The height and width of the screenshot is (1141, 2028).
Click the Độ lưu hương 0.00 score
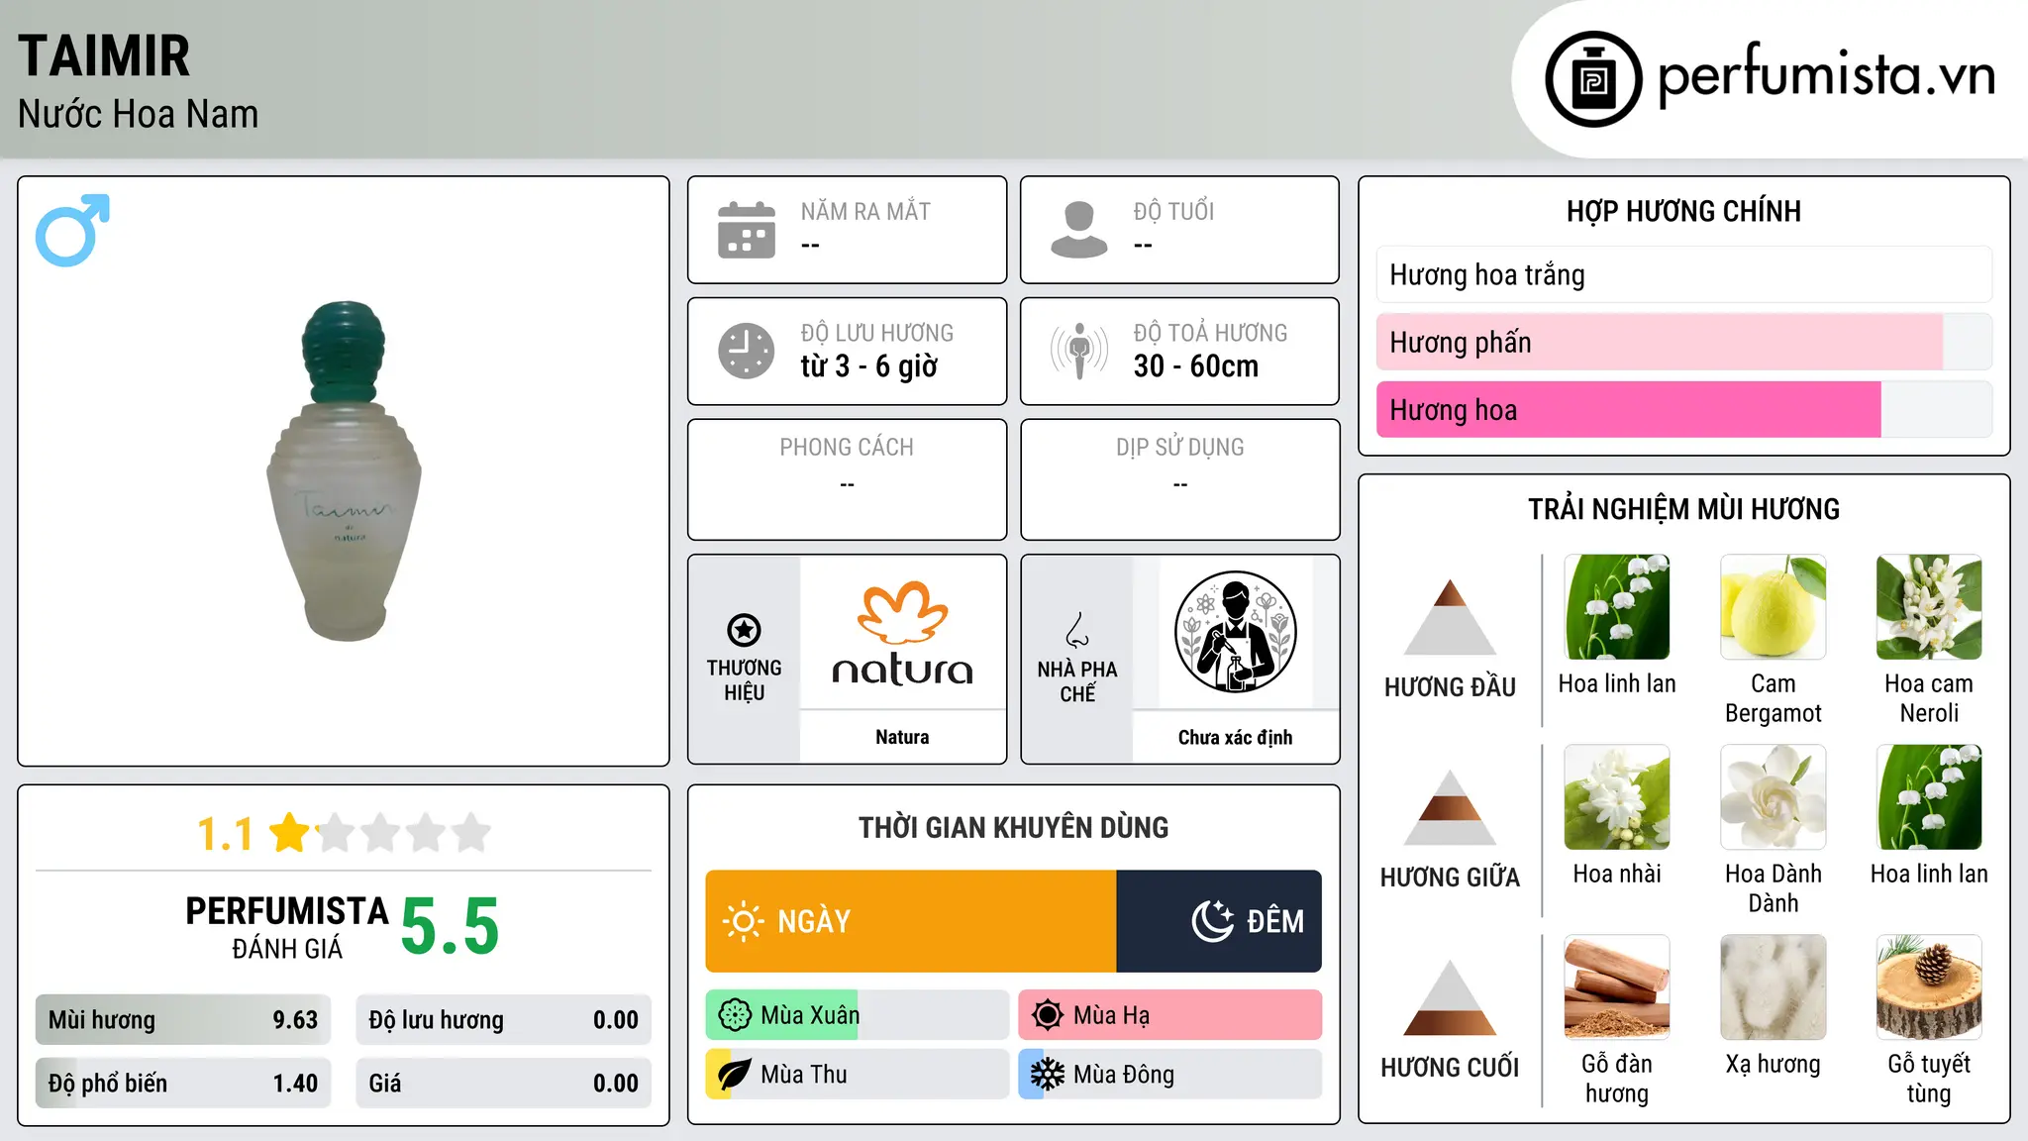click(x=504, y=1020)
